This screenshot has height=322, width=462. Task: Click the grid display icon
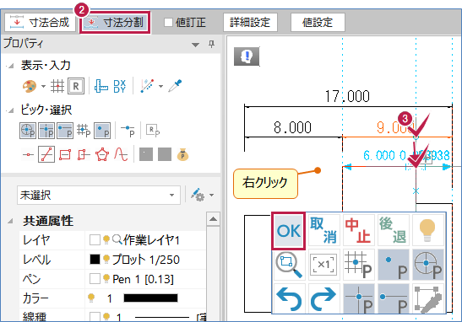(x=57, y=86)
